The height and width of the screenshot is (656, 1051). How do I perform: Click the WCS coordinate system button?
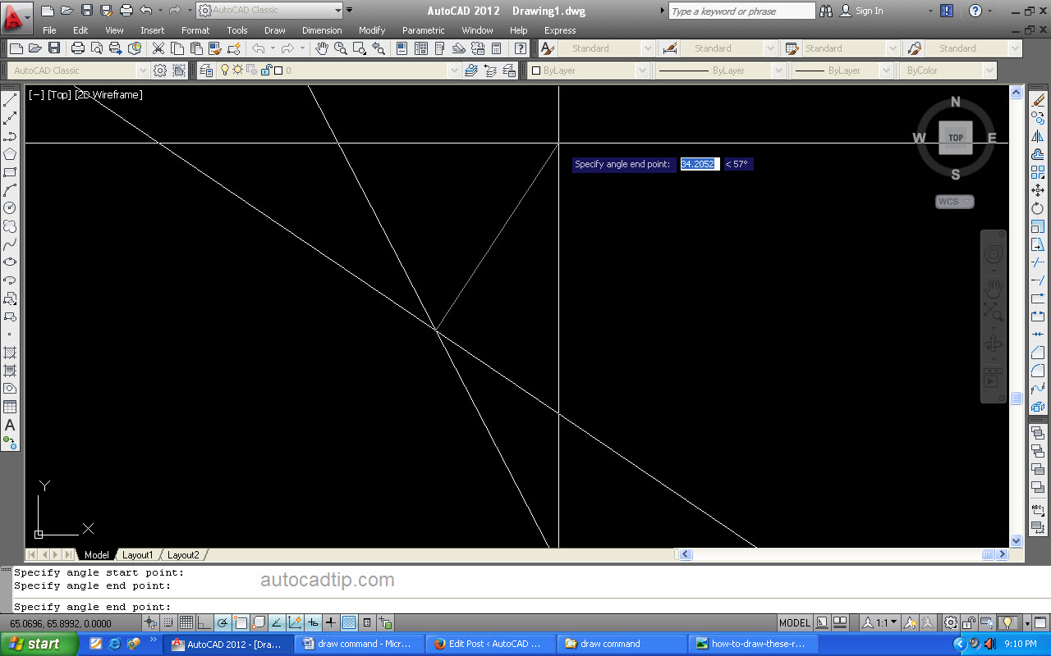954,202
